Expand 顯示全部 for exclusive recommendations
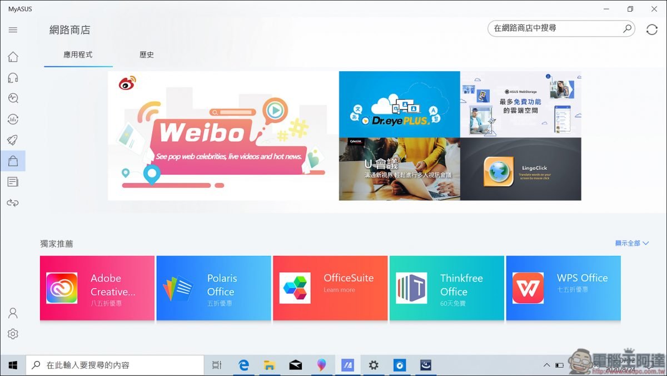 point(632,243)
